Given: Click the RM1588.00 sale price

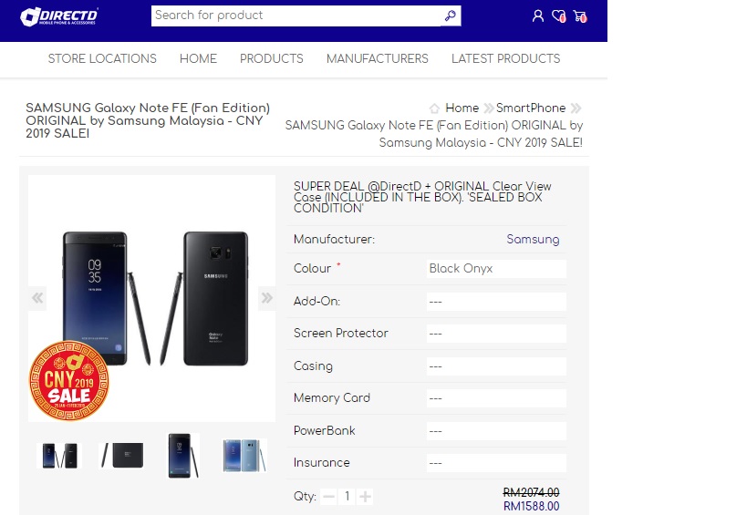Looking at the screenshot, I should coord(531,506).
